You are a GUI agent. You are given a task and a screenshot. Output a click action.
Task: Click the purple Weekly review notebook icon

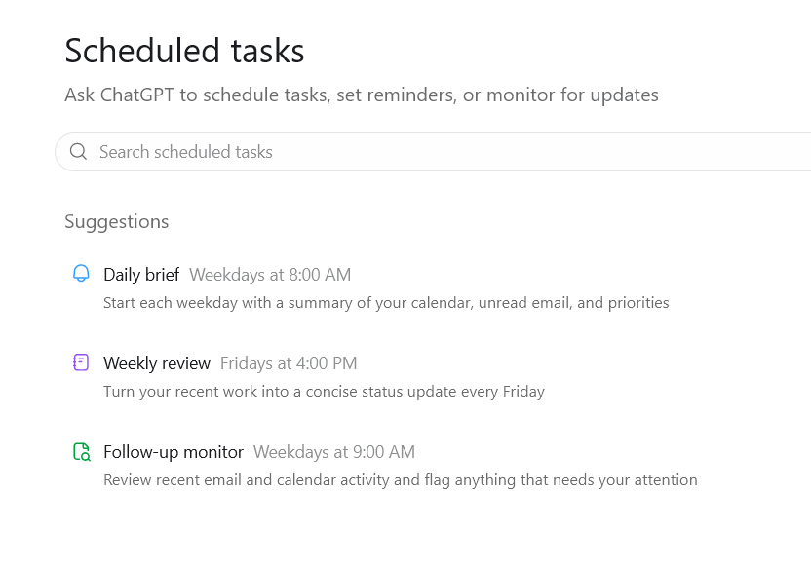[81, 362]
